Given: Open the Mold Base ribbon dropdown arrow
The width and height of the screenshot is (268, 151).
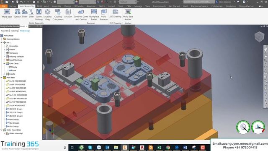Looking at the screenshot, I should (7, 19).
